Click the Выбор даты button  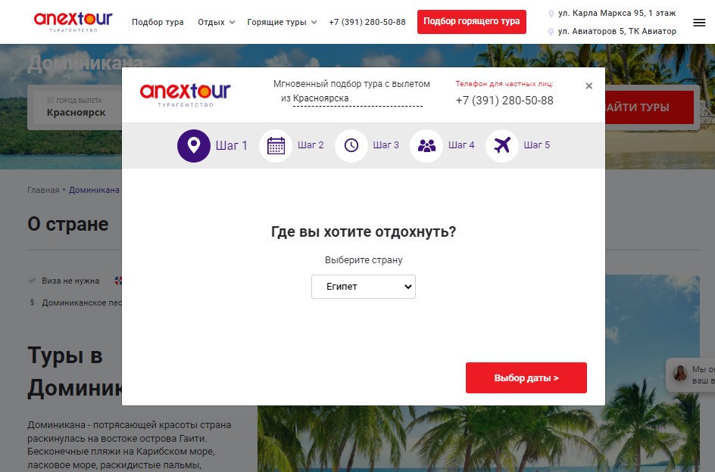pyautogui.click(x=526, y=377)
